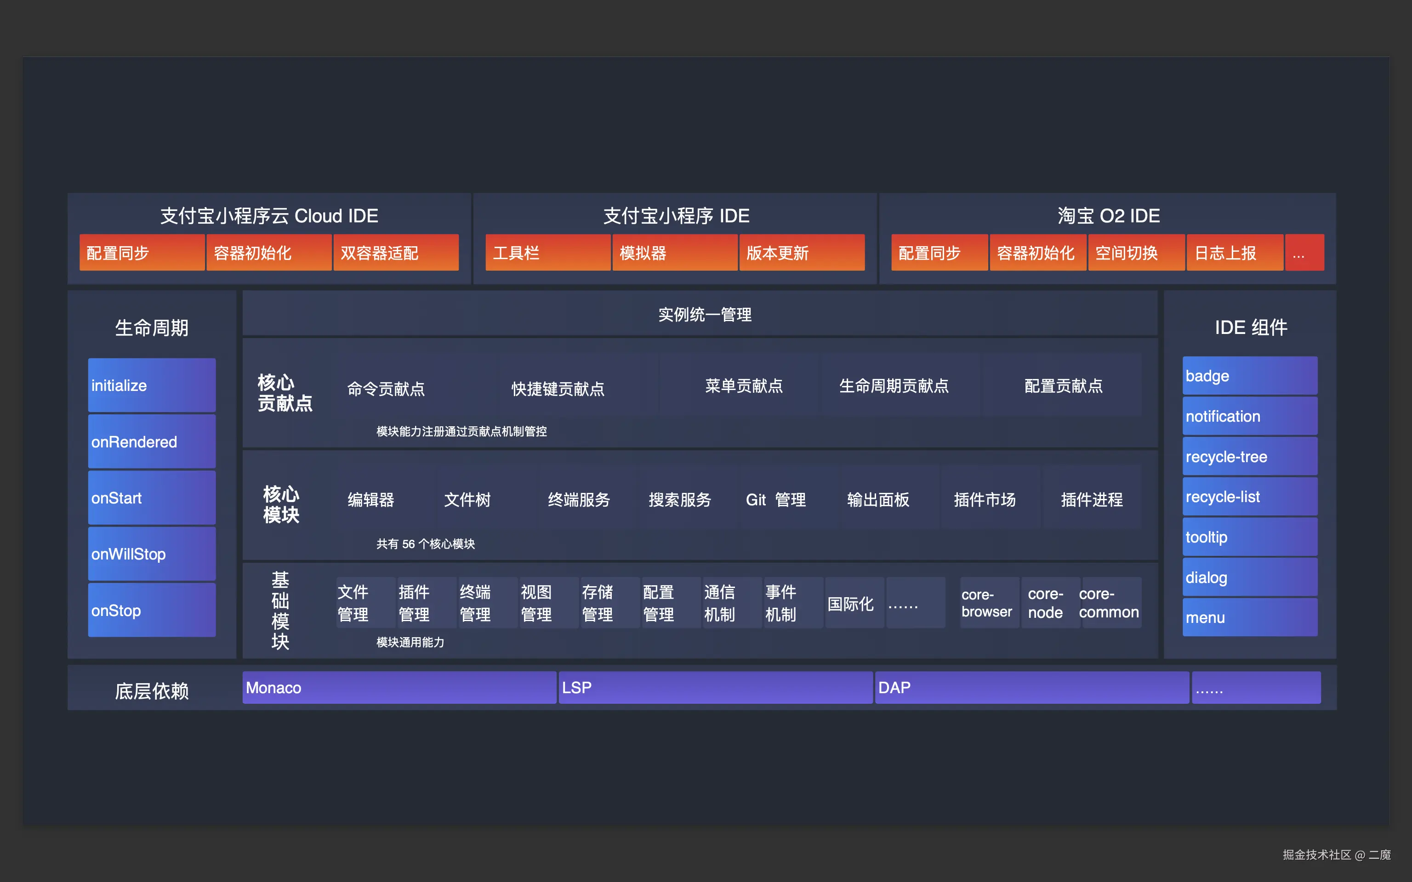Select the initialize lifecycle block
Screen dimensions: 1412x882
click(x=151, y=385)
